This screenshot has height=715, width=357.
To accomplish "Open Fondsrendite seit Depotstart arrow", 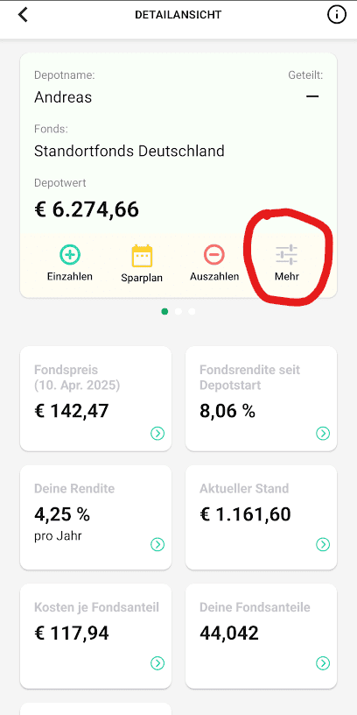I will click(323, 433).
